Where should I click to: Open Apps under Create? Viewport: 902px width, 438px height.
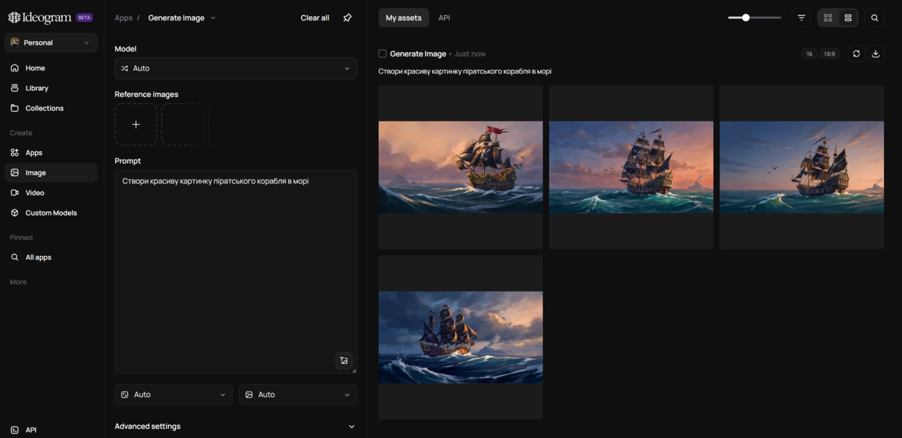point(51,153)
